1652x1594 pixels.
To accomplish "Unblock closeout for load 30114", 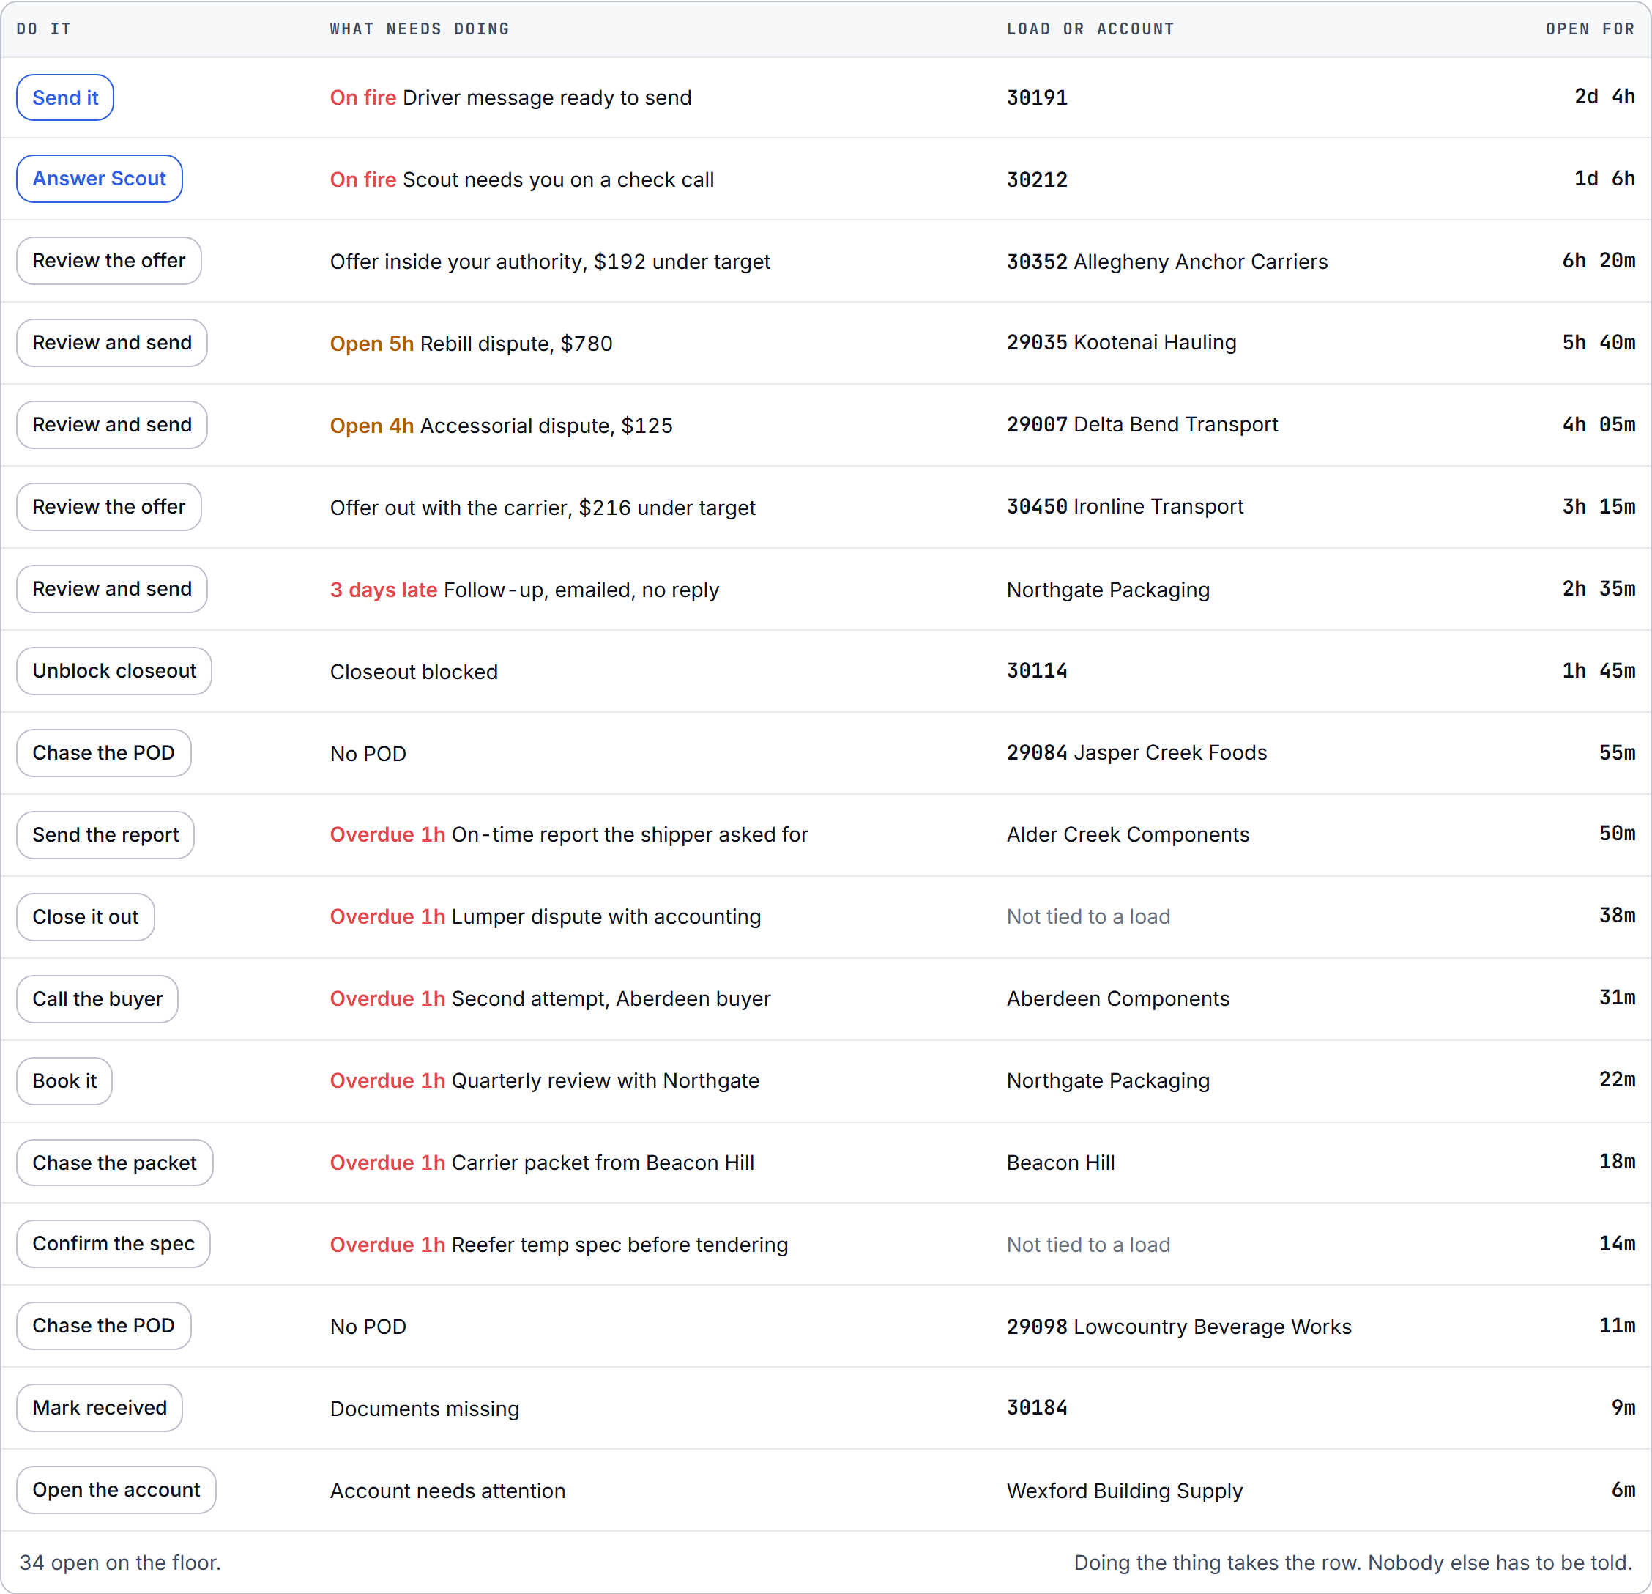I will (114, 671).
